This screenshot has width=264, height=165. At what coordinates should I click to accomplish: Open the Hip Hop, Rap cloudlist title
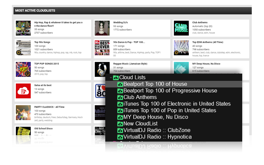[x=58, y=24]
